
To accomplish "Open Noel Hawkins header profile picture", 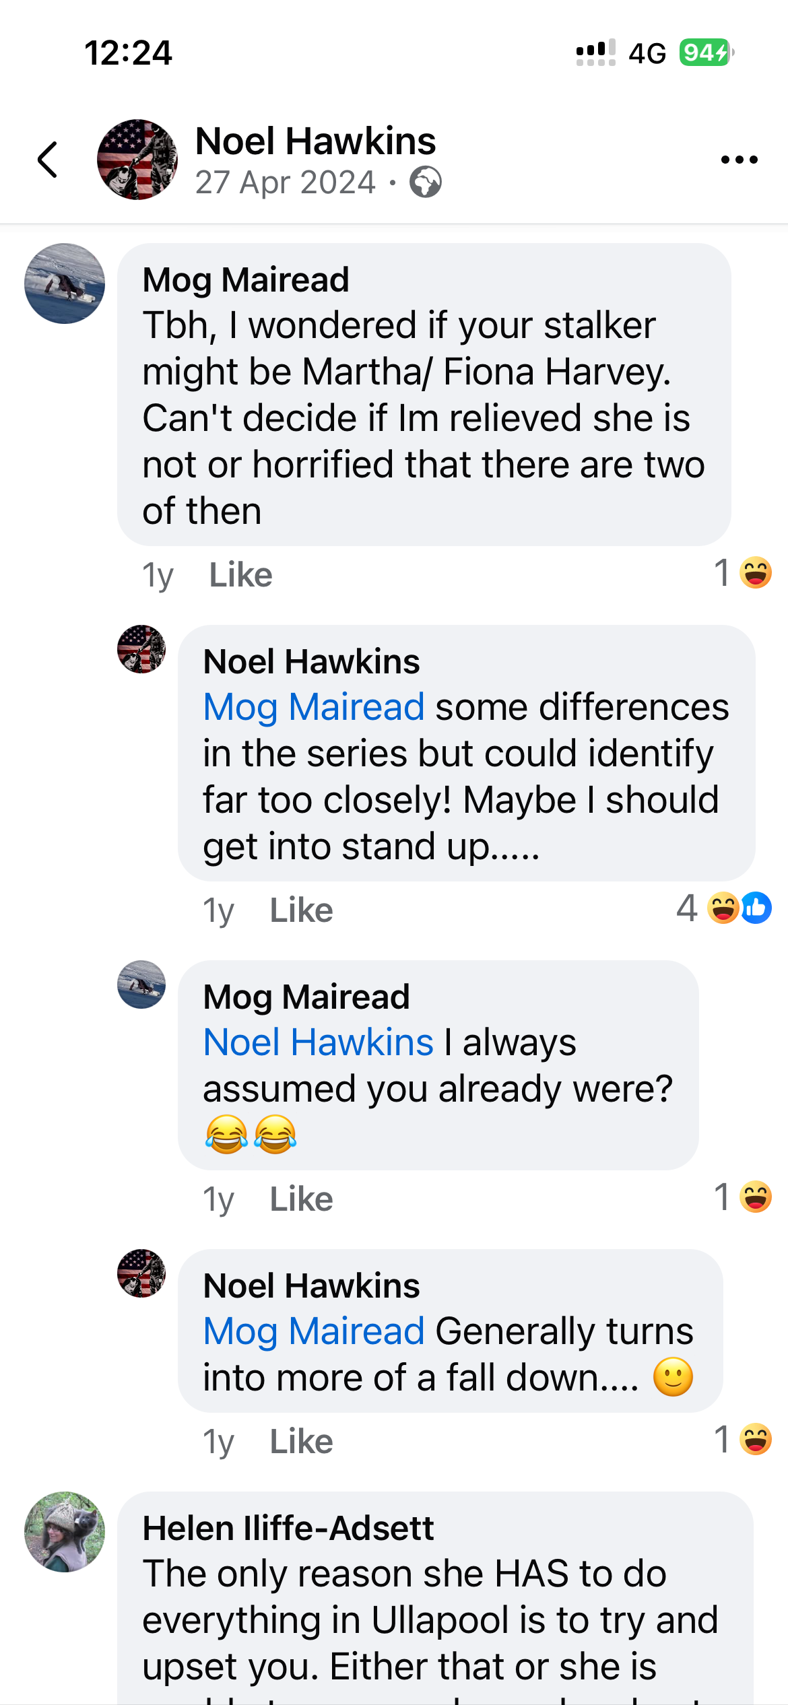I will point(137,160).
